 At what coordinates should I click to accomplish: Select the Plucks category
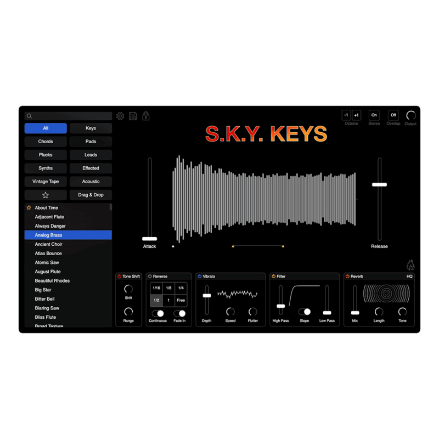(46, 155)
